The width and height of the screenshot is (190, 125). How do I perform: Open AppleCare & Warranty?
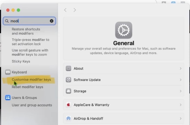[124, 105]
